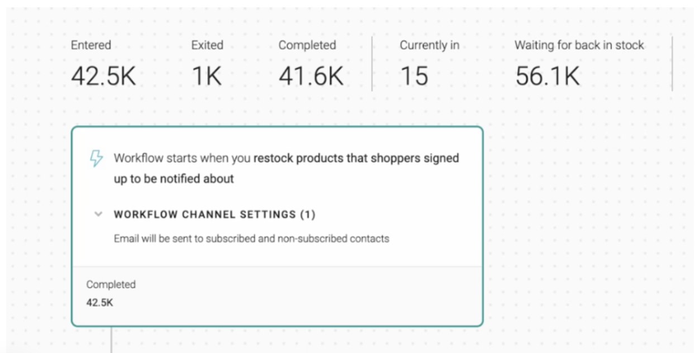Click the Workflow Channel Settings (1) heading
699x353 pixels.
pyautogui.click(x=215, y=214)
